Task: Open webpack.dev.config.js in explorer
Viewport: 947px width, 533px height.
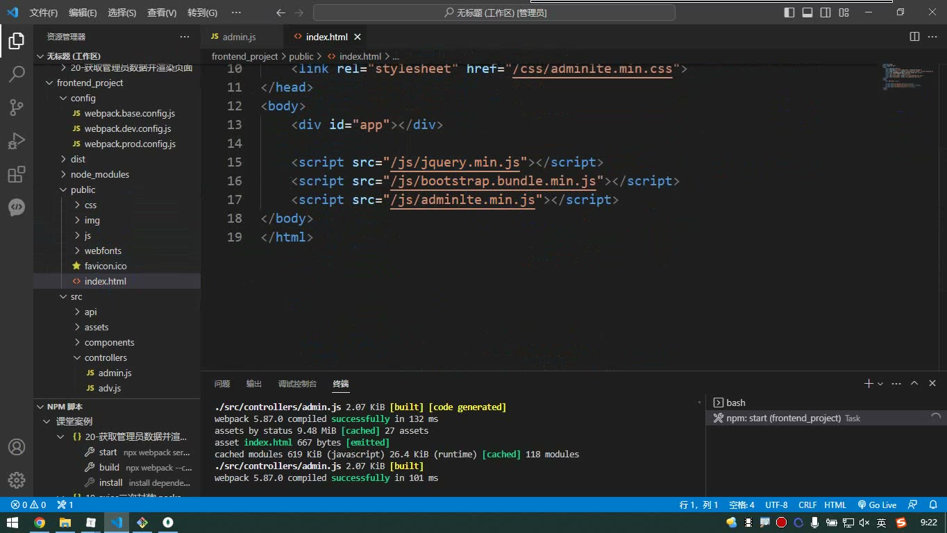Action: [x=128, y=128]
